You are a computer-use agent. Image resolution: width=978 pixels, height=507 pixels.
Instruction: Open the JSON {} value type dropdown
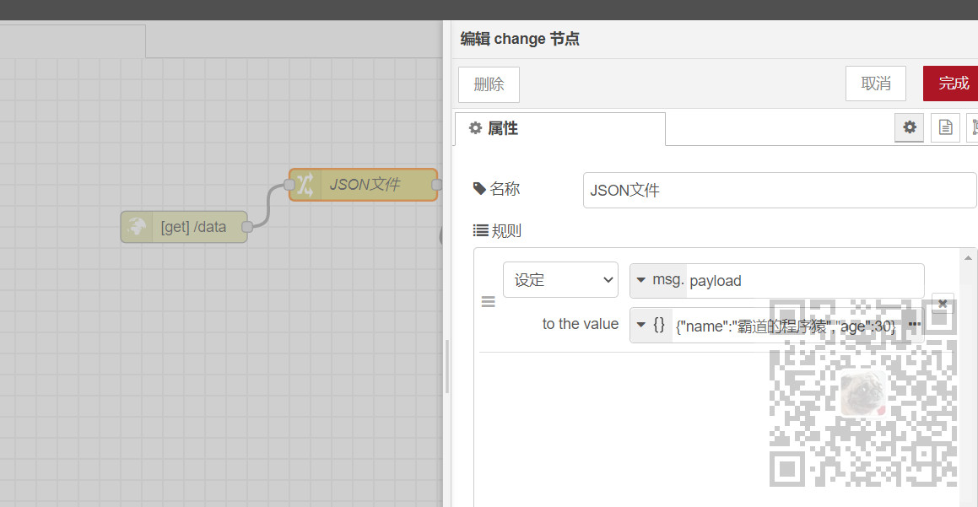[x=651, y=325]
